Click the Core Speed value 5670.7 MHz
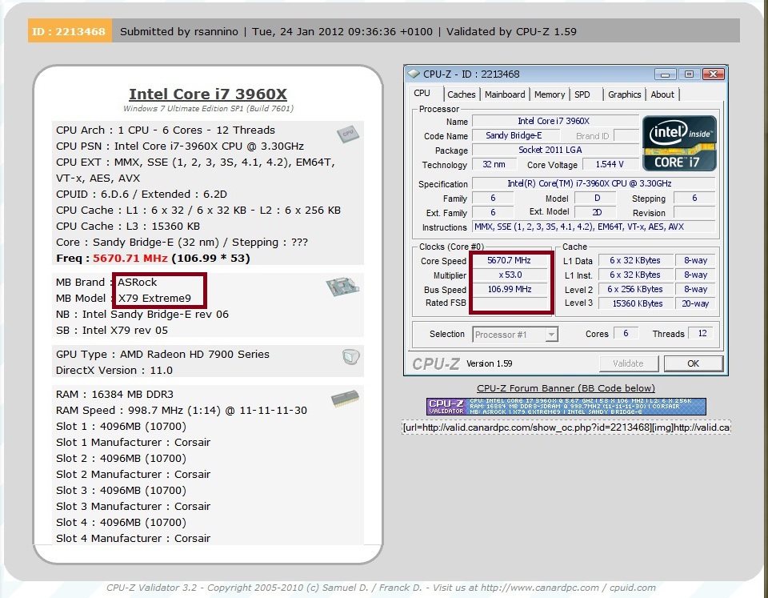Screen dimensions: 768x598 510,261
